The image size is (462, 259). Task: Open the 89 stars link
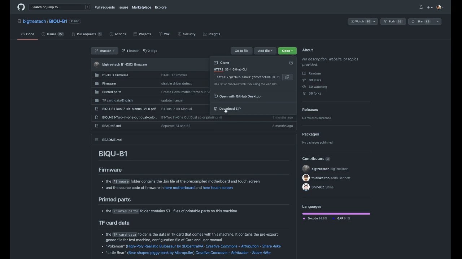click(311, 80)
